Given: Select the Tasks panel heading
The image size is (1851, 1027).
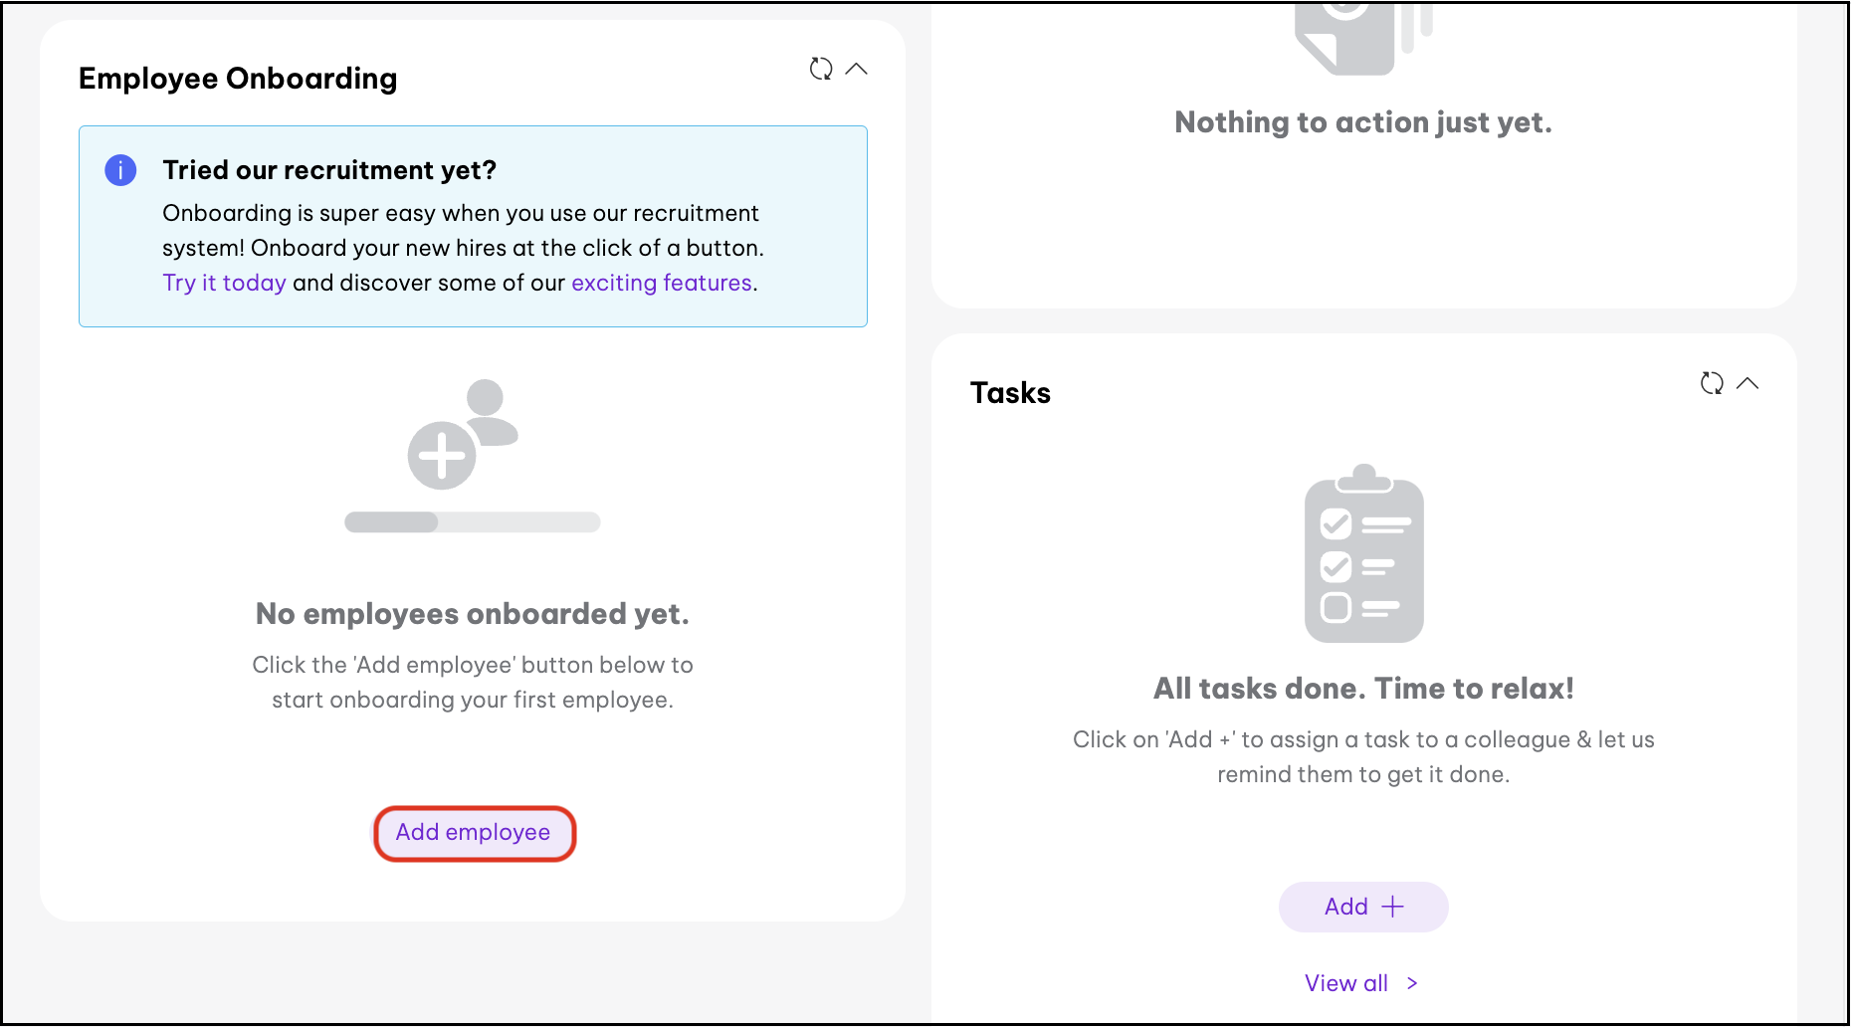Looking at the screenshot, I should pyautogui.click(x=1010, y=393).
